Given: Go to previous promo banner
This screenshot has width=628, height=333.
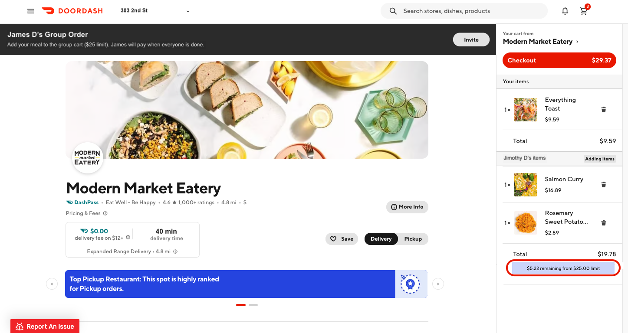Looking at the screenshot, I should click(x=52, y=284).
